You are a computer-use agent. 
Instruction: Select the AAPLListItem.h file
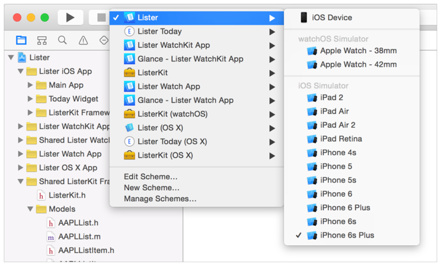click(x=80, y=250)
